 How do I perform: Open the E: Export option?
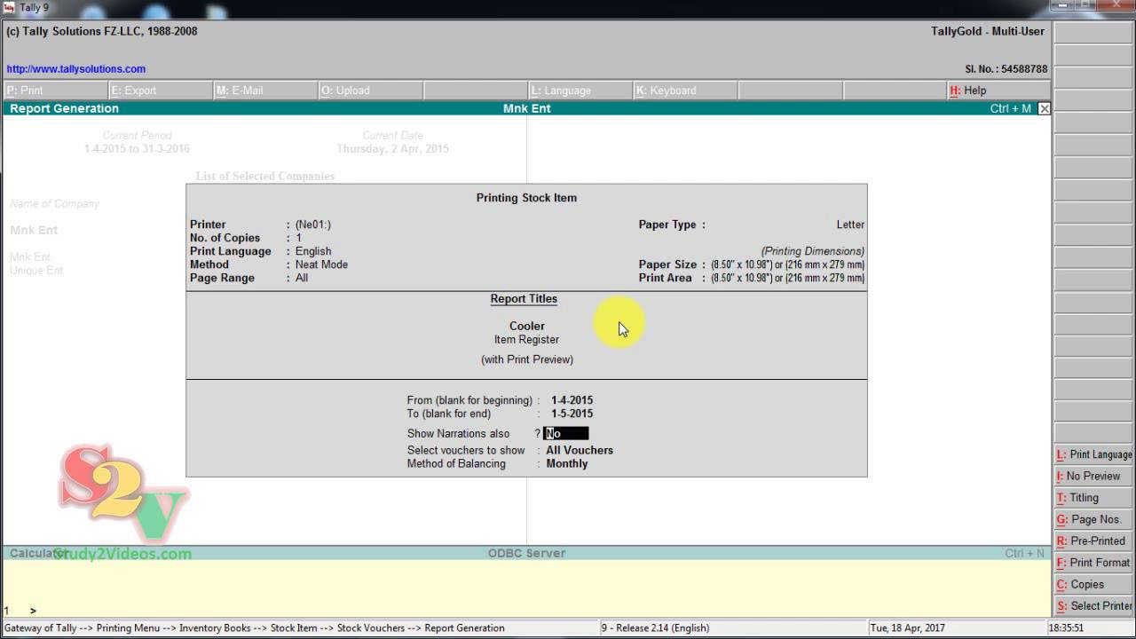(161, 91)
